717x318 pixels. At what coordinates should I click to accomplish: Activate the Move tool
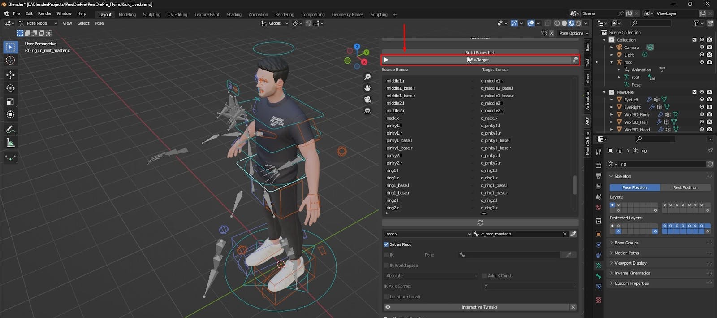(x=10, y=75)
